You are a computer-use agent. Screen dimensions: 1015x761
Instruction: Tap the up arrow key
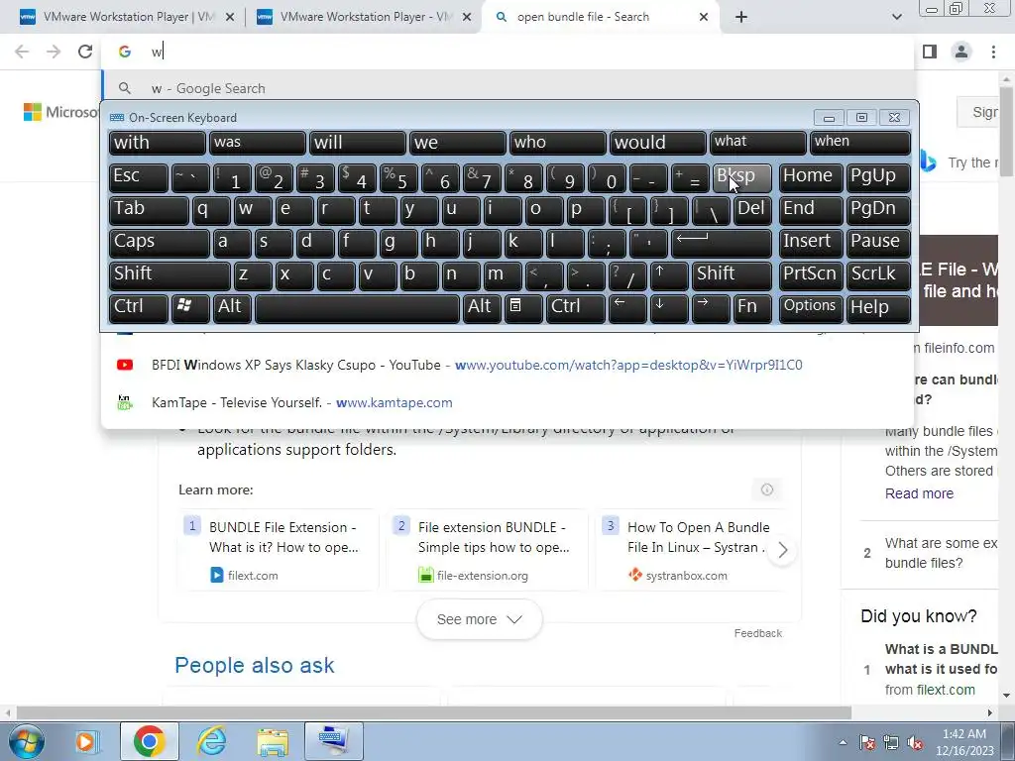click(669, 275)
